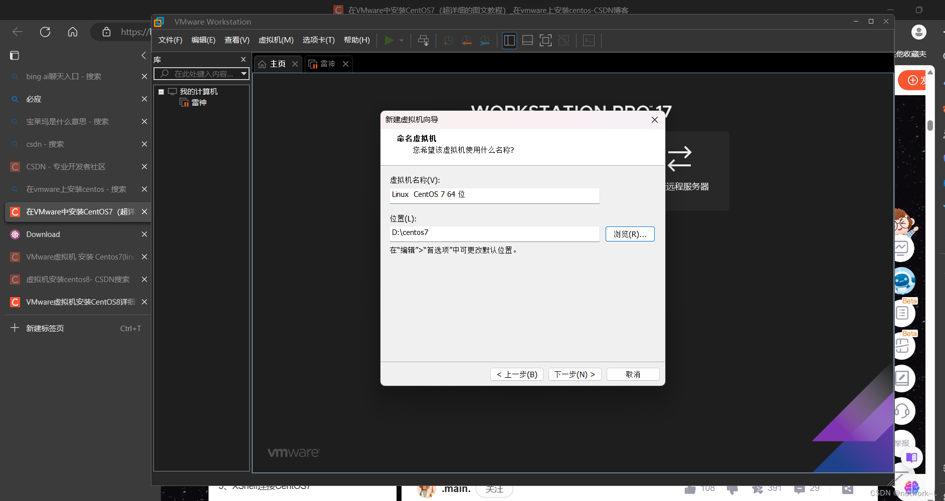Click the connect to remote server arrows icon
Screen dimensions: 945x501
680,158
